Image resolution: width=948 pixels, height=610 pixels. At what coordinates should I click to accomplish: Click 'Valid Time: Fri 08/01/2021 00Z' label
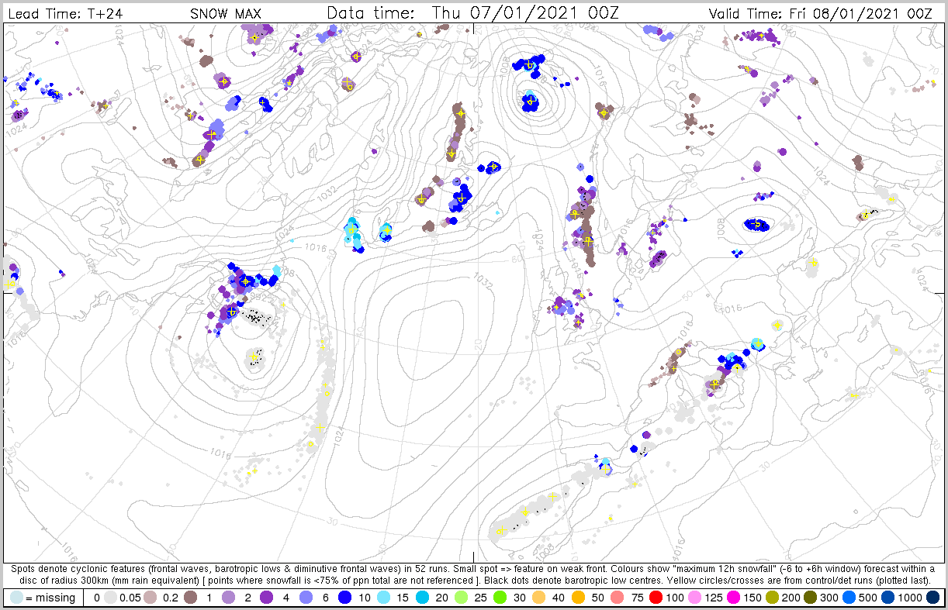point(821,14)
